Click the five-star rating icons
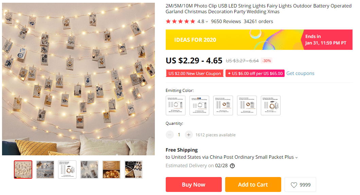The height and width of the screenshot is (195, 360). [x=180, y=21]
